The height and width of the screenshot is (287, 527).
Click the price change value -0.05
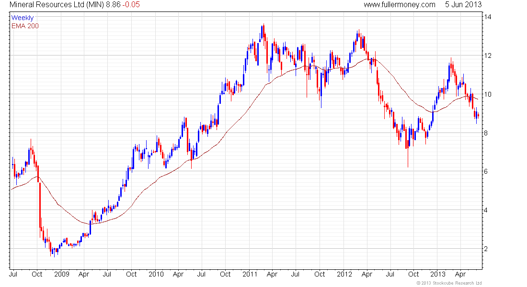pyautogui.click(x=131, y=5)
